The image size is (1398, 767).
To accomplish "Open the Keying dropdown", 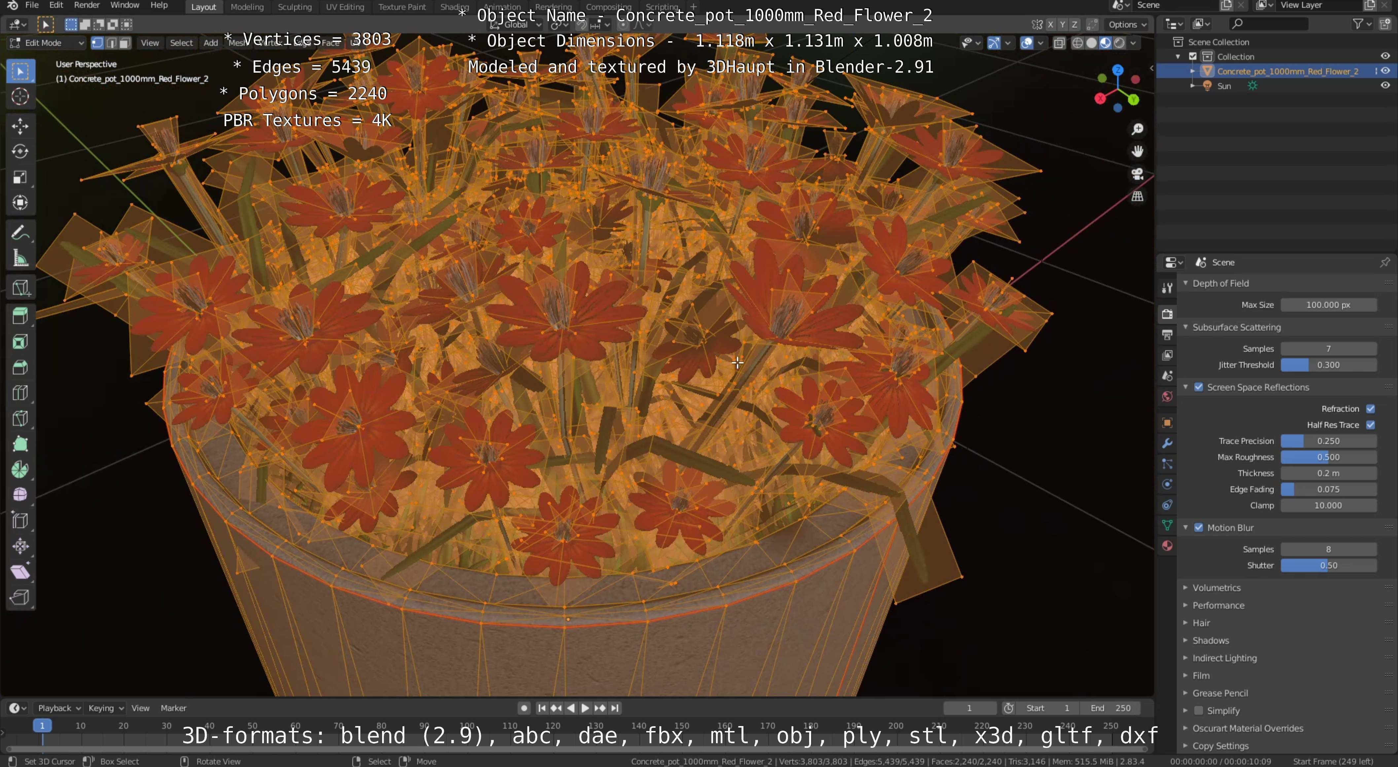I will tap(106, 708).
